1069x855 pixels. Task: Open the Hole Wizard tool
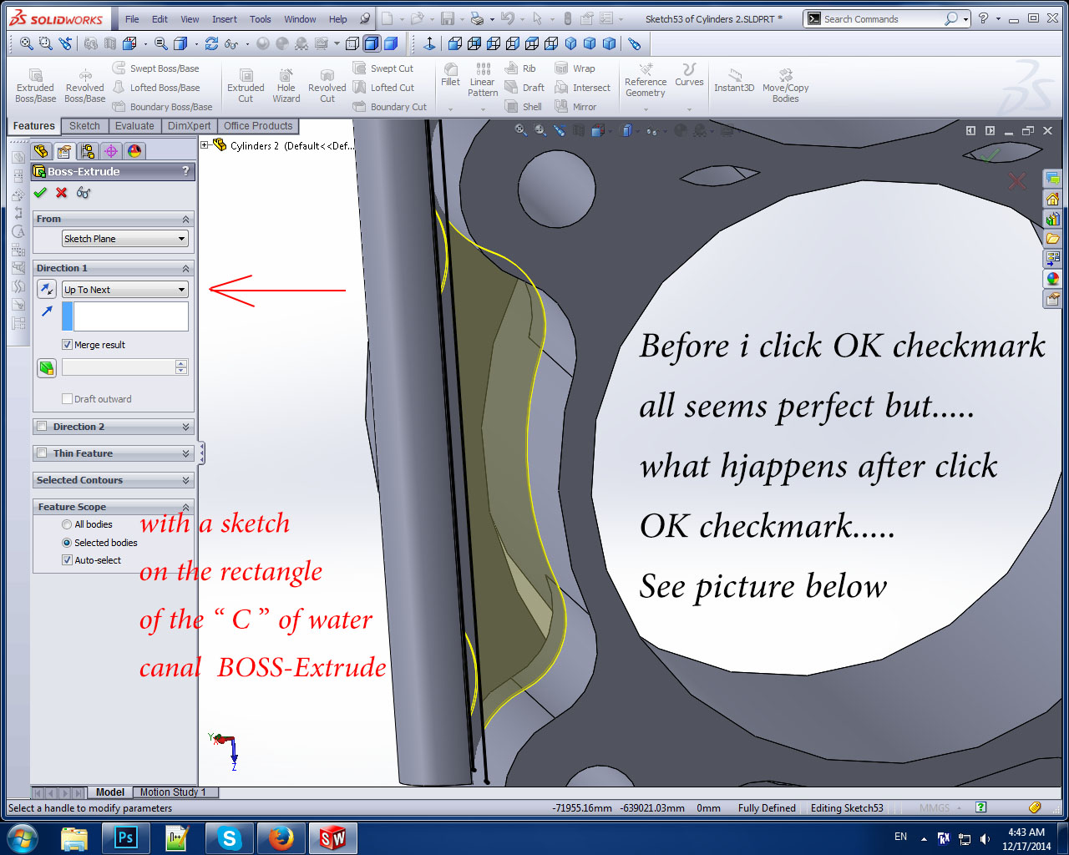(286, 87)
